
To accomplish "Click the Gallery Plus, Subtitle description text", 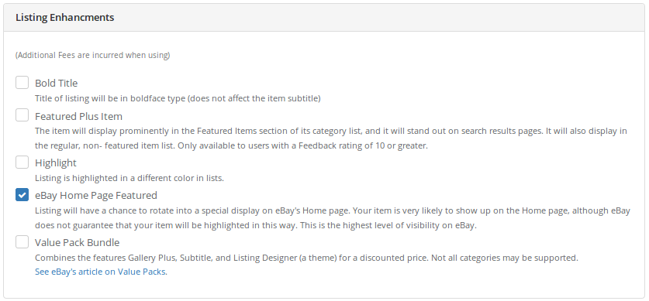I will tap(233, 258).
